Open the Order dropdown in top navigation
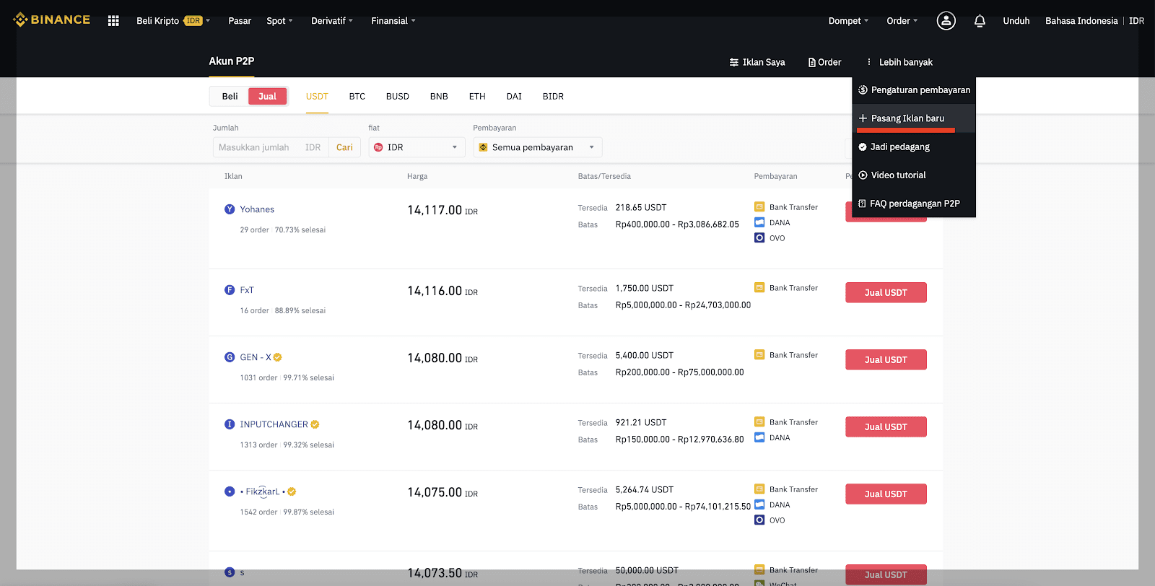This screenshot has width=1155, height=586. [x=902, y=21]
